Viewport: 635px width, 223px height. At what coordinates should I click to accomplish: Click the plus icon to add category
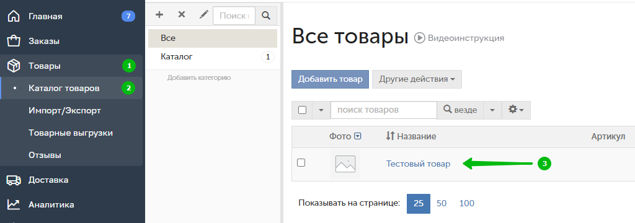(x=159, y=15)
